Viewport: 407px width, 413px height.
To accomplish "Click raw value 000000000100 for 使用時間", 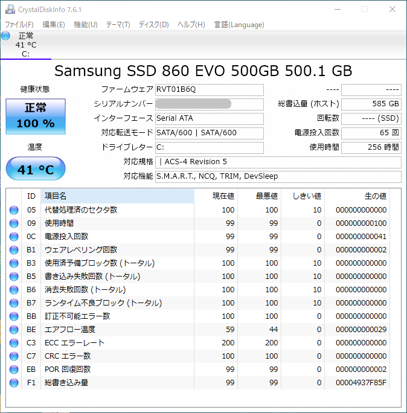I will [361, 223].
